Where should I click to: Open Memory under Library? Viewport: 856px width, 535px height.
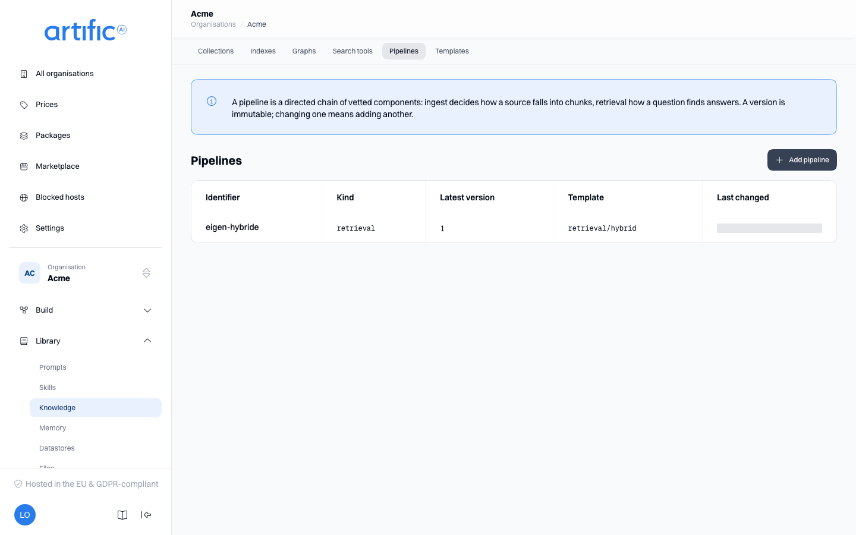[x=96, y=428]
